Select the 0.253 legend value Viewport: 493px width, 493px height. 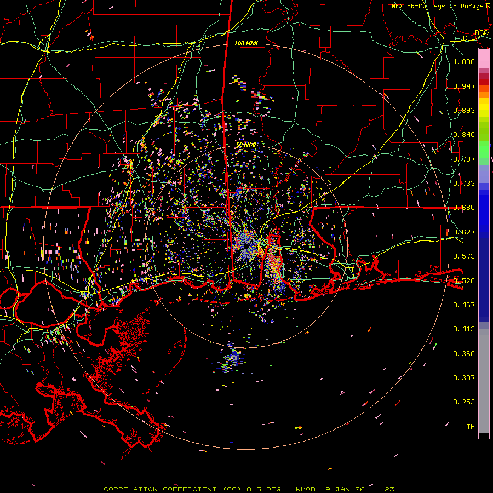tap(464, 402)
